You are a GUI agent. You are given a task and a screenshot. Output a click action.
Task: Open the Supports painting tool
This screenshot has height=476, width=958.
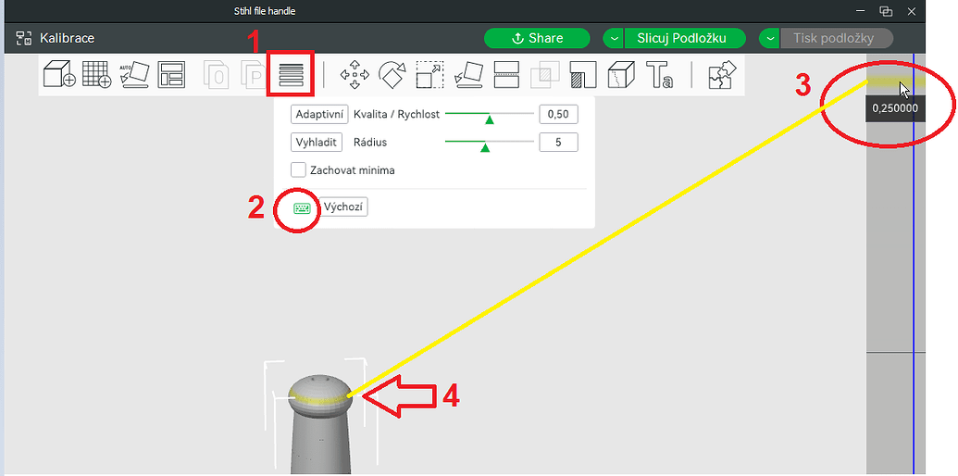(x=583, y=74)
